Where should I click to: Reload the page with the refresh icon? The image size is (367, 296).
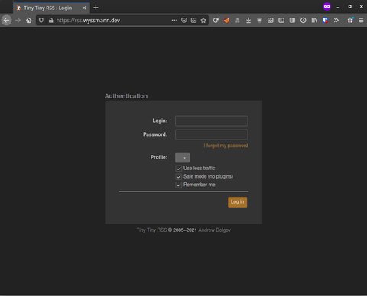(x=216, y=20)
